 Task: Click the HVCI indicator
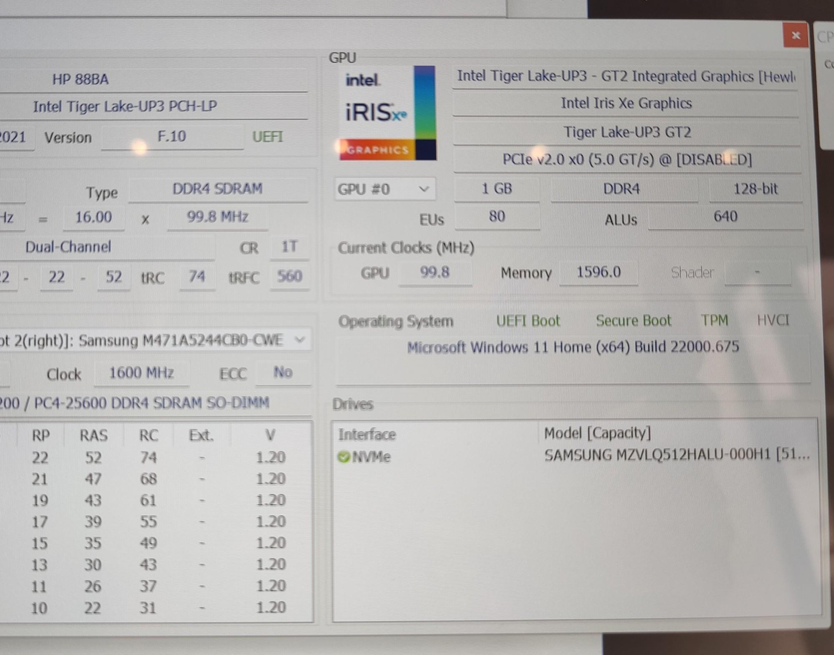click(773, 320)
